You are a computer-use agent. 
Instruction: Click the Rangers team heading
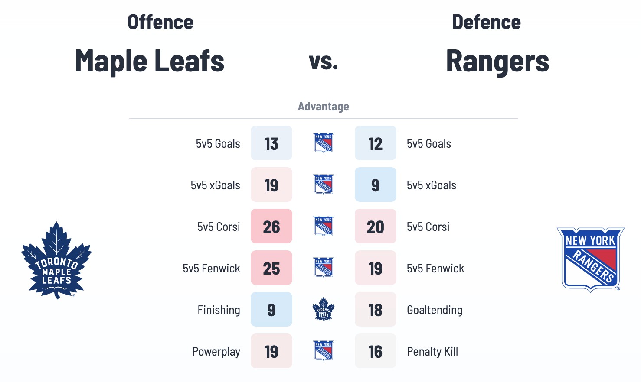(x=497, y=61)
